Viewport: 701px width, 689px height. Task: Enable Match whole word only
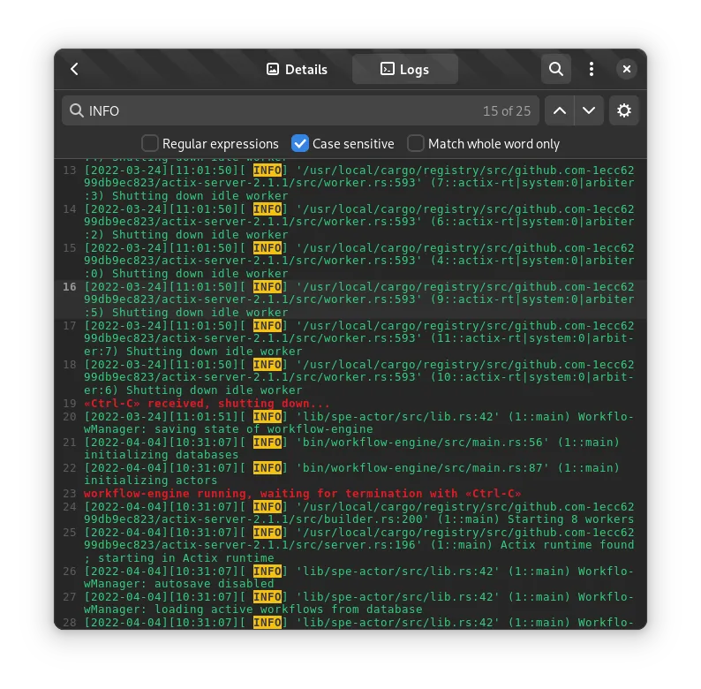click(x=416, y=143)
